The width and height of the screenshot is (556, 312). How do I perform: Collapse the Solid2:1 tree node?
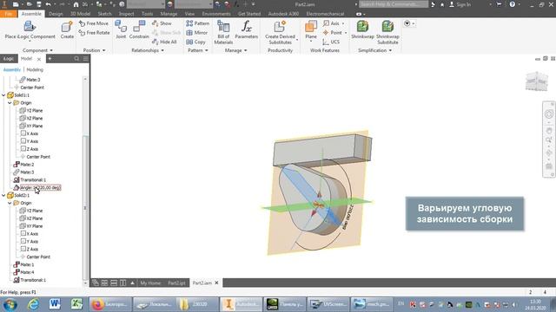pos(3,195)
